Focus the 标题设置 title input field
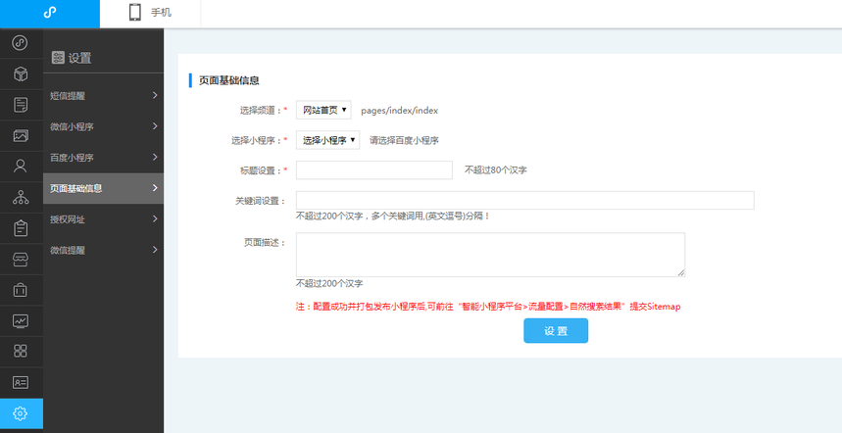 [x=374, y=170]
